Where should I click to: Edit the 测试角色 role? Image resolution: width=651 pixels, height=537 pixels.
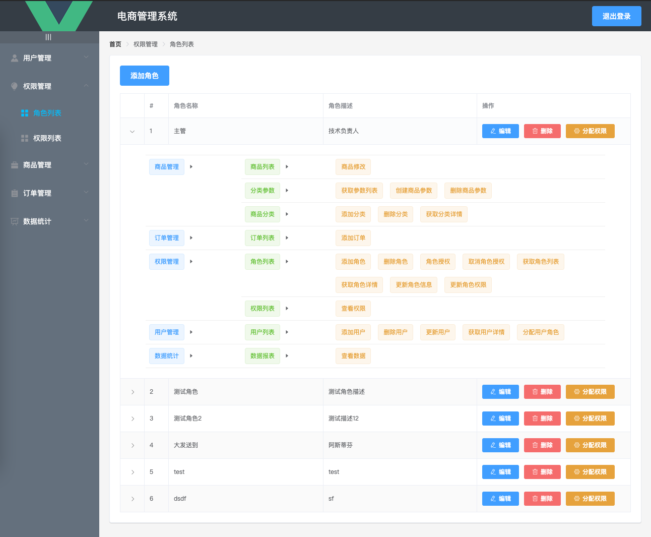point(500,392)
